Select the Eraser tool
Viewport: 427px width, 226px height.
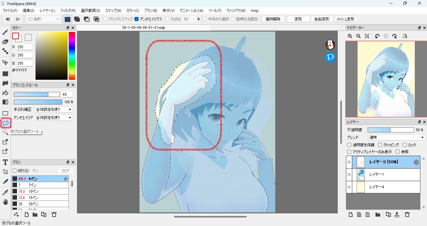[5, 42]
